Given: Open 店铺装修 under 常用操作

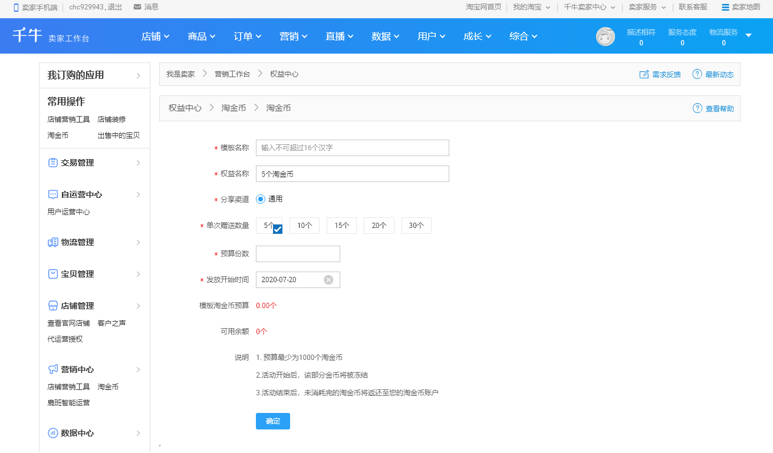Looking at the screenshot, I should (x=111, y=119).
